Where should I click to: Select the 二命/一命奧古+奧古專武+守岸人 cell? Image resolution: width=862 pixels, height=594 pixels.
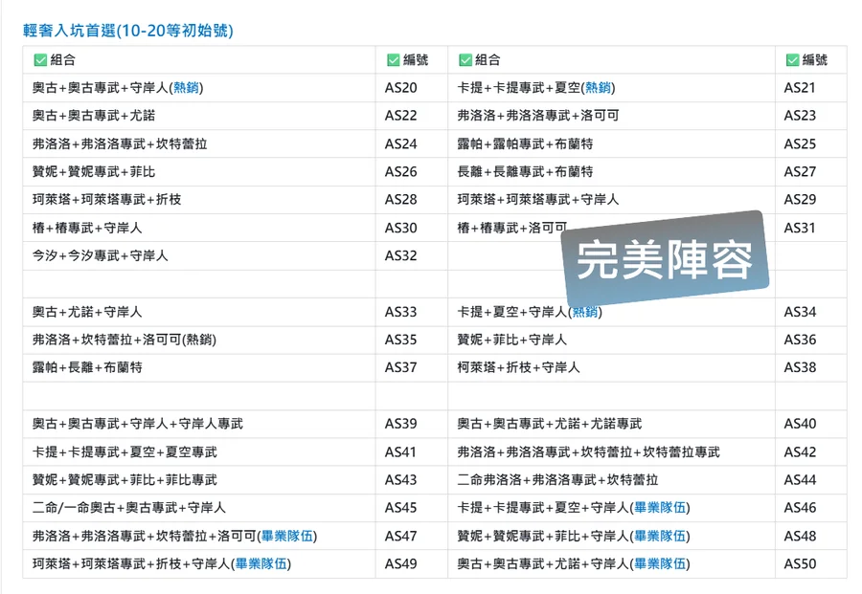[128, 508]
